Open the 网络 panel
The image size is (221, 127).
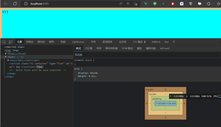point(51,42)
